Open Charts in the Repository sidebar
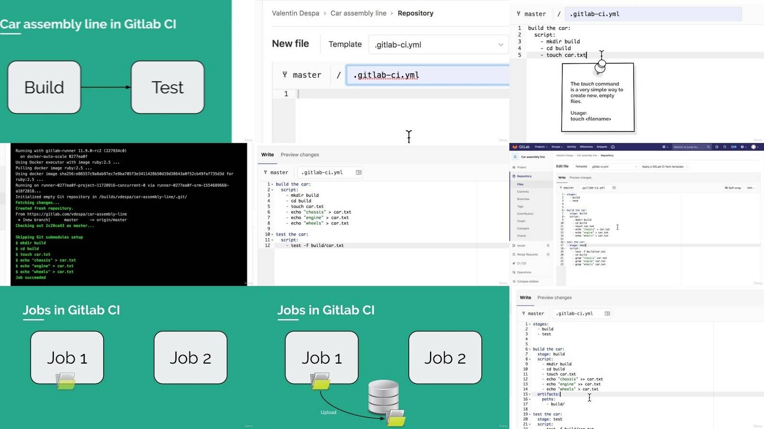The width and height of the screenshot is (764, 429). click(521, 236)
